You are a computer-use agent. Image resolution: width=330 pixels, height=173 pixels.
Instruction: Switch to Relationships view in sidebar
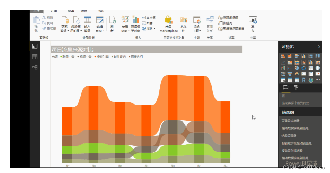pyautogui.click(x=35, y=67)
